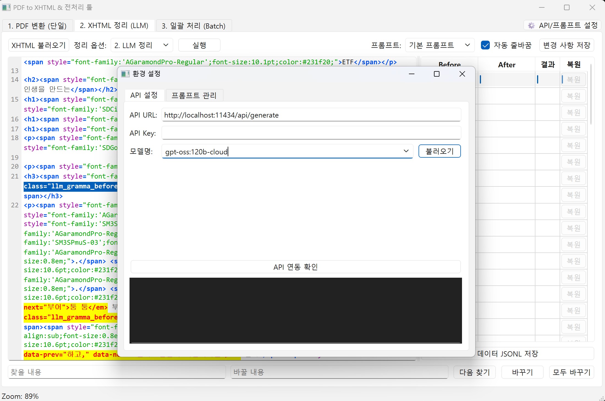Click the PDF to XHTML app title icon

[x=6, y=7]
